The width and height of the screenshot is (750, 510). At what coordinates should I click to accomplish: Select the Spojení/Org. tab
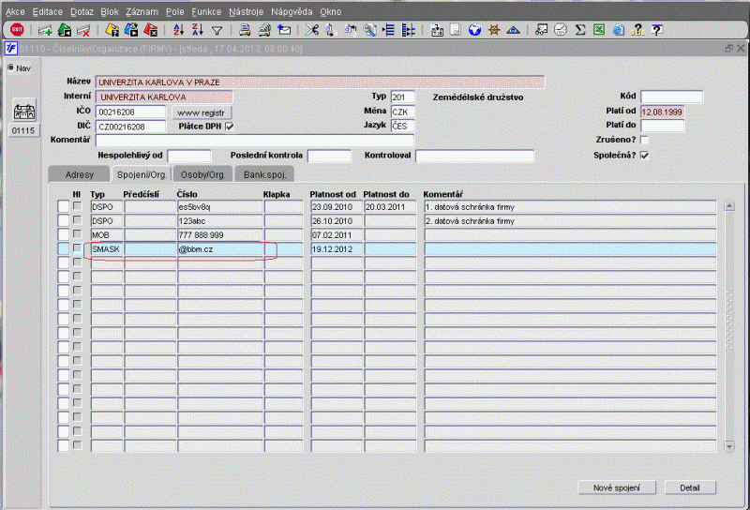[x=142, y=174]
